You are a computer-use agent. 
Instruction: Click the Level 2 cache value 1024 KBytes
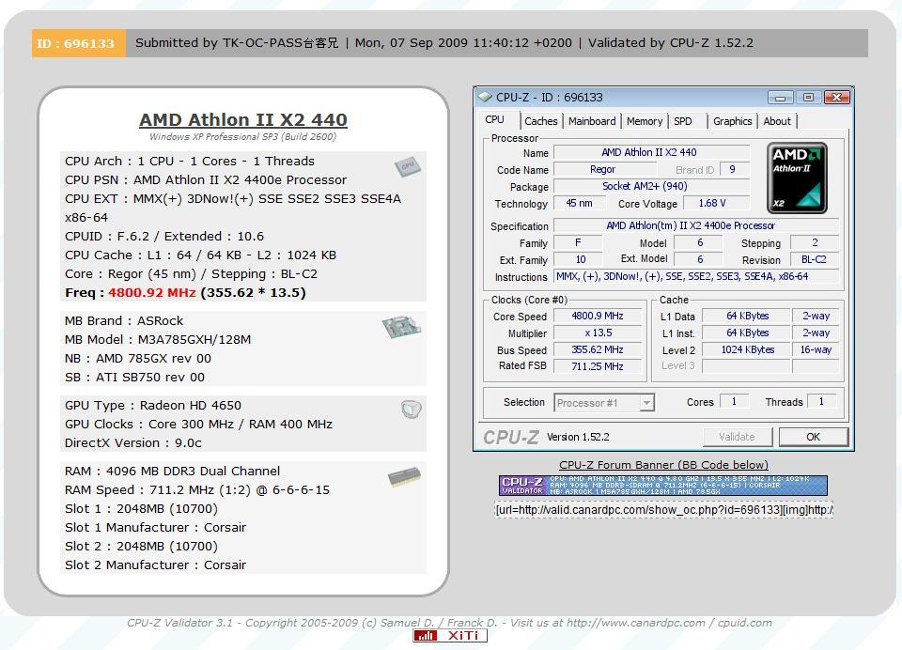pyautogui.click(x=746, y=349)
